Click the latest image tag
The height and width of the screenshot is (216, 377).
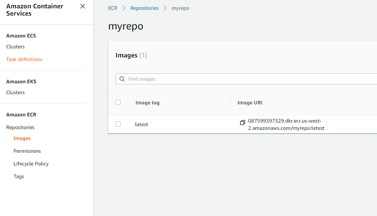tap(142, 124)
